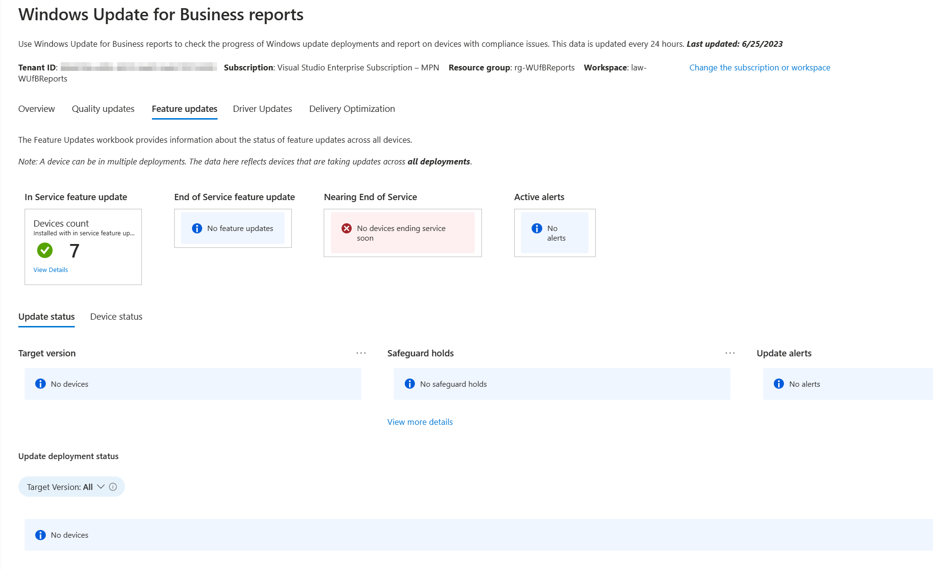
Task: Click the Target Version info tooltip icon
Action: [x=113, y=487]
